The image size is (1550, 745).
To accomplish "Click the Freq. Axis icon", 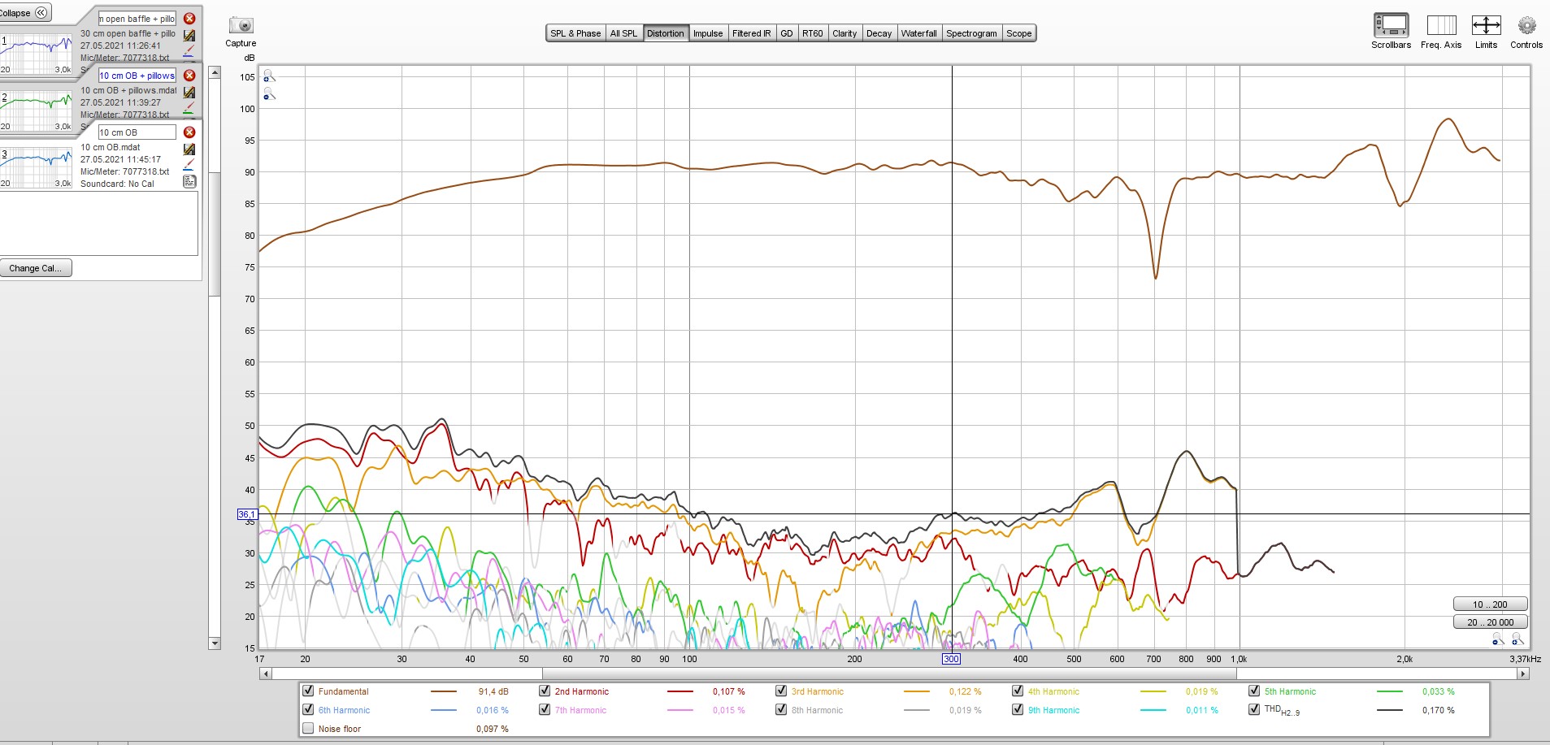I will 1441,26.
